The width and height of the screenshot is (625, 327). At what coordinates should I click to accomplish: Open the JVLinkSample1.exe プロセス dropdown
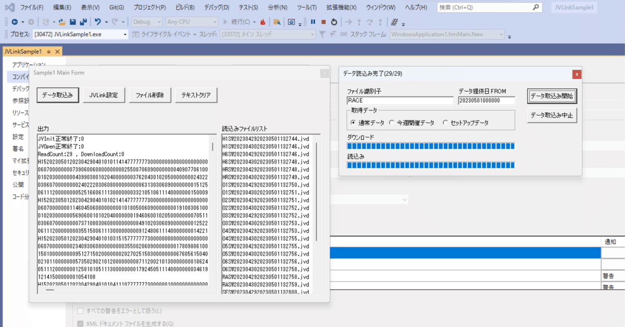pyautogui.click(x=125, y=33)
